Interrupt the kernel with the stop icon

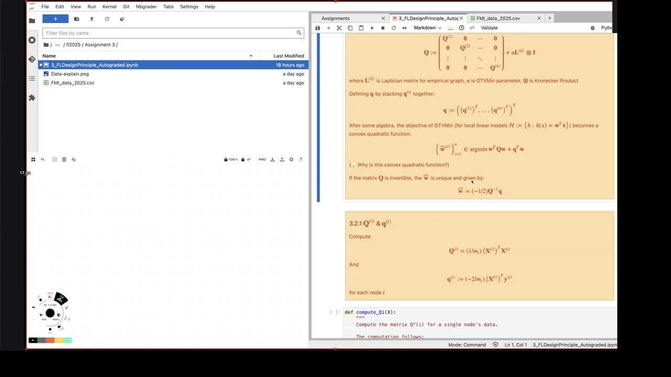click(383, 28)
